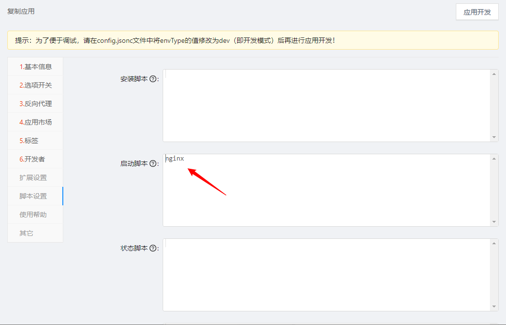Go to the 4.应用市场 tab
Image resolution: width=506 pixels, height=325 pixels.
pyautogui.click(x=36, y=122)
